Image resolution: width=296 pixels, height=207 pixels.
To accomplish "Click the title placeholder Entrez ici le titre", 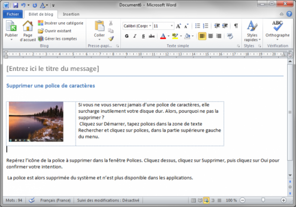I will tap(53, 68).
